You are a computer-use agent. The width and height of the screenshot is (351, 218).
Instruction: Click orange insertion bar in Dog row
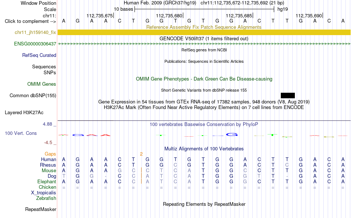click(x=141, y=176)
